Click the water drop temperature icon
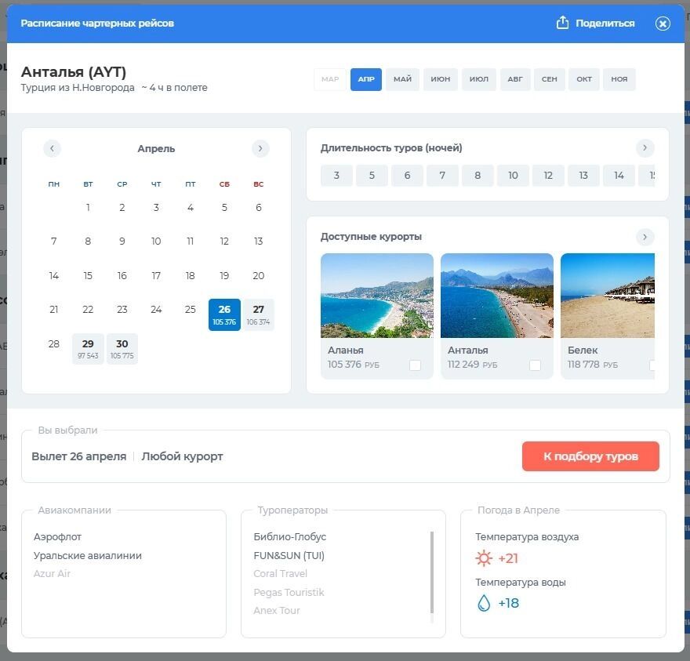This screenshot has width=690, height=661. 484,603
